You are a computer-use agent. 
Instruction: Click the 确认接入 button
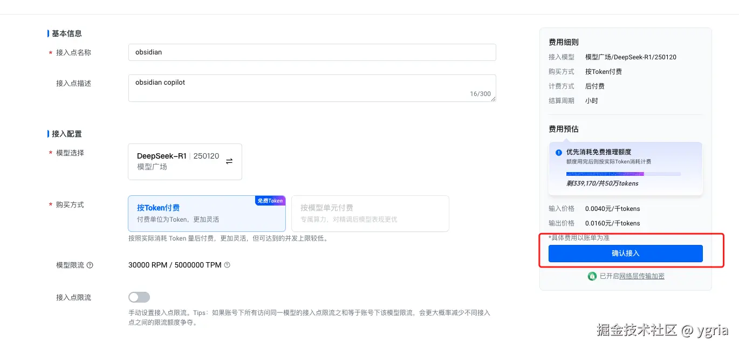tap(626, 254)
